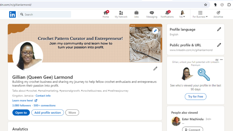This screenshot has width=233, height=131.
Task: Click the www.linkedin.com/in/gillianlarmond URL text
Action: point(191,50)
